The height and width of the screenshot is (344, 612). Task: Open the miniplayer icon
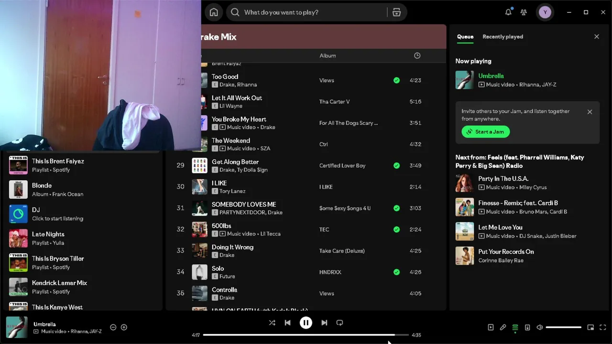(590, 327)
